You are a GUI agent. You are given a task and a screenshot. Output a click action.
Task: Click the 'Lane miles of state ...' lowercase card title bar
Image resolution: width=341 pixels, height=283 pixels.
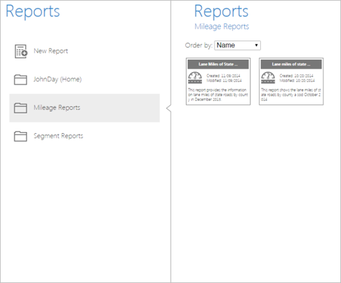(291, 64)
